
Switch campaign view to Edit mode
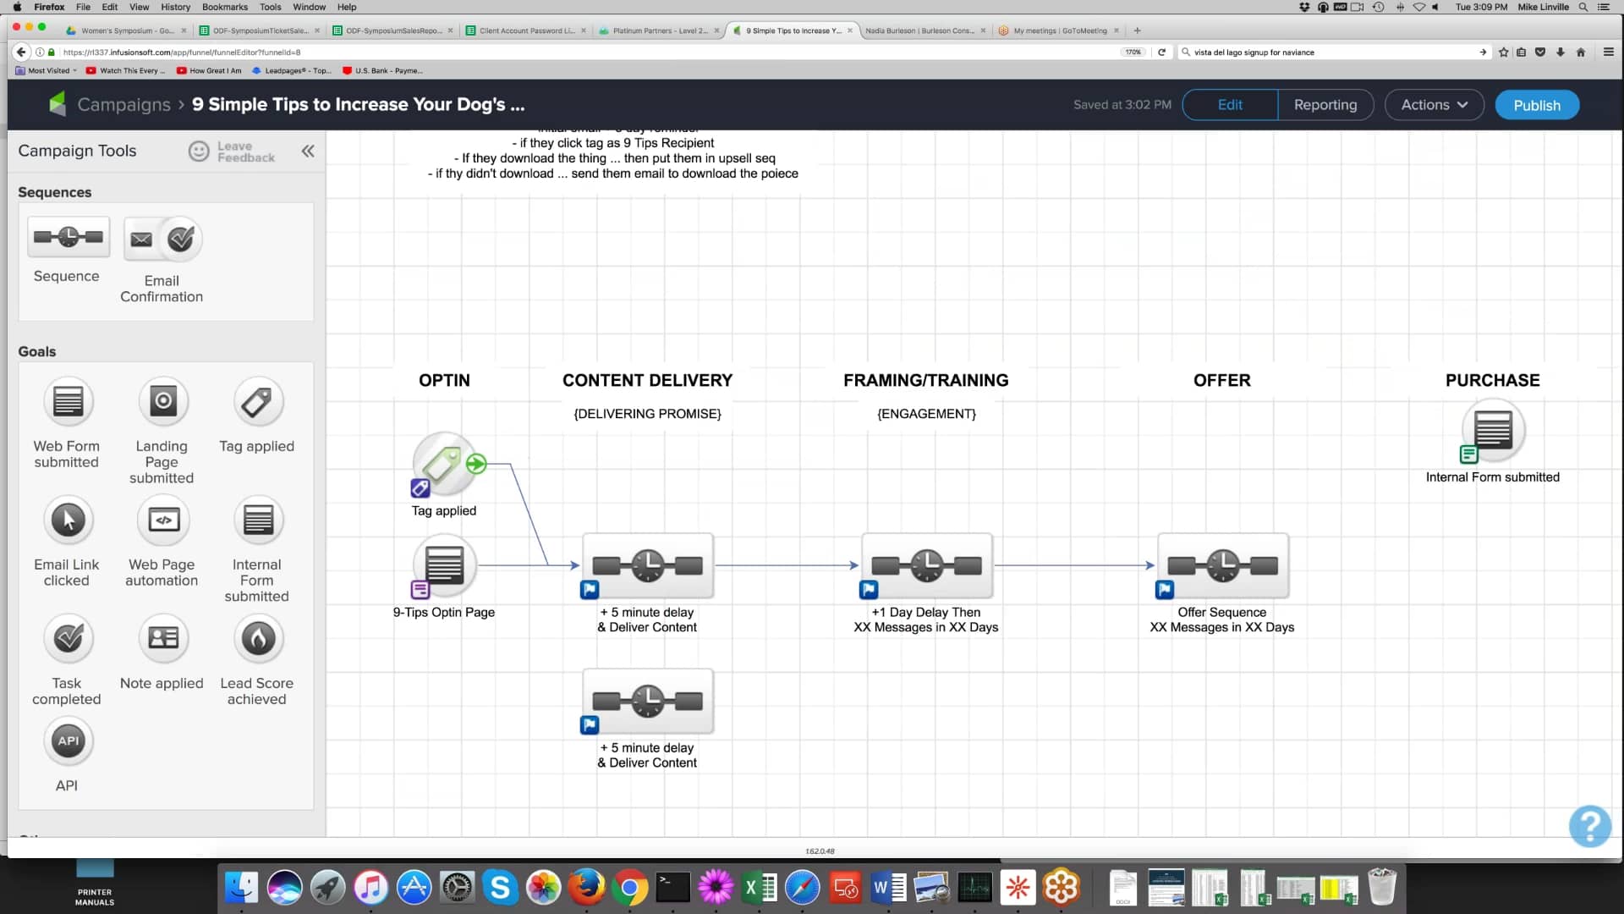tap(1230, 105)
